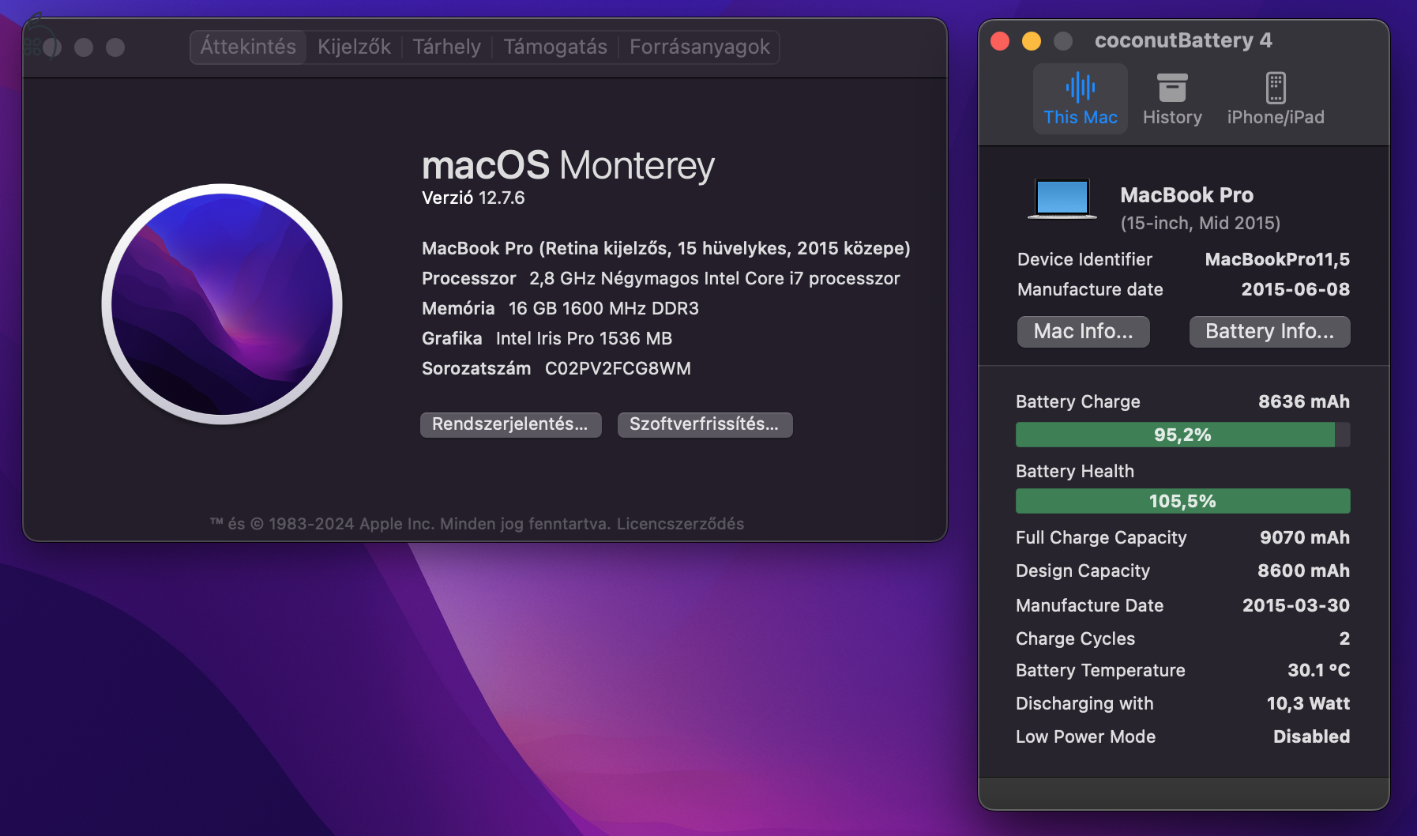1417x836 pixels.
Task: Click the 8636 mAh battery charge value
Action: tap(1304, 401)
